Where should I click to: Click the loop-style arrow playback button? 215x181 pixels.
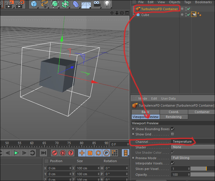pos(33,153)
